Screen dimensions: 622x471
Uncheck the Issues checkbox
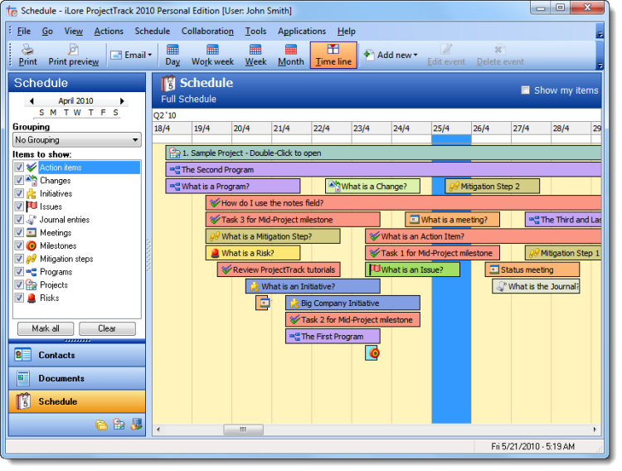pos(19,206)
